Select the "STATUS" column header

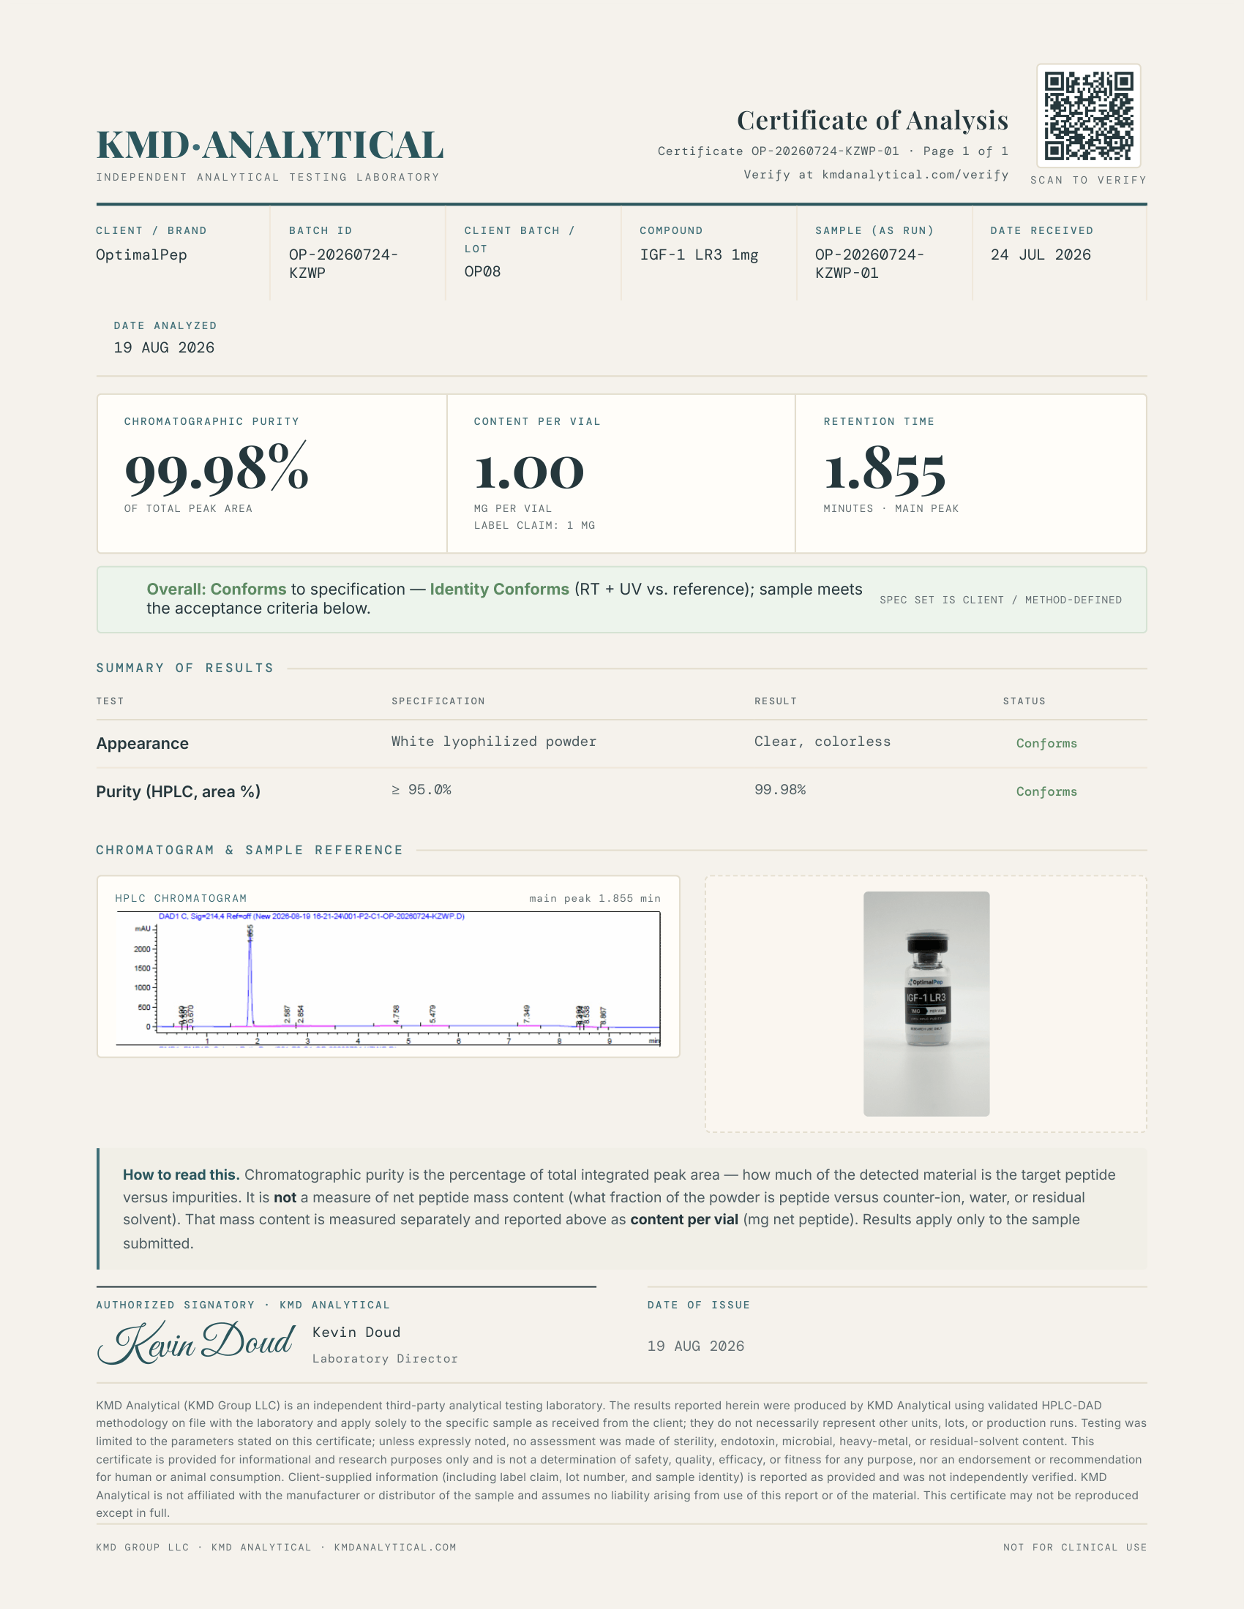pos(1024,701)
